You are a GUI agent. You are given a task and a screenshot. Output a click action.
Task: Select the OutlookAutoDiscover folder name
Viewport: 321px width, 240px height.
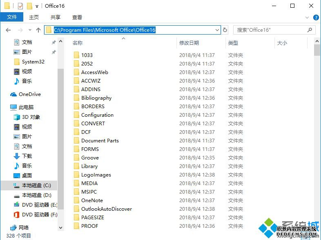pos(107,209)
